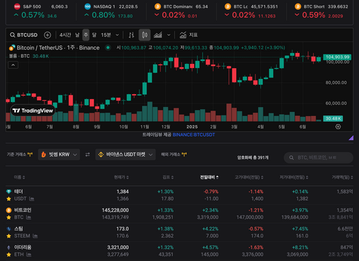Click the NASDAQ 0.80% value
Image resolution: width=359 pixels, height=261 pixels.
(x=103, y=15)
